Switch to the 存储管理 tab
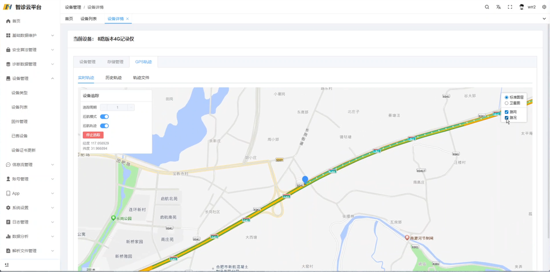The image size is (550, 272). [116, 62]
